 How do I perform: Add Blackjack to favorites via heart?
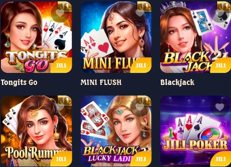pos(219,13)
